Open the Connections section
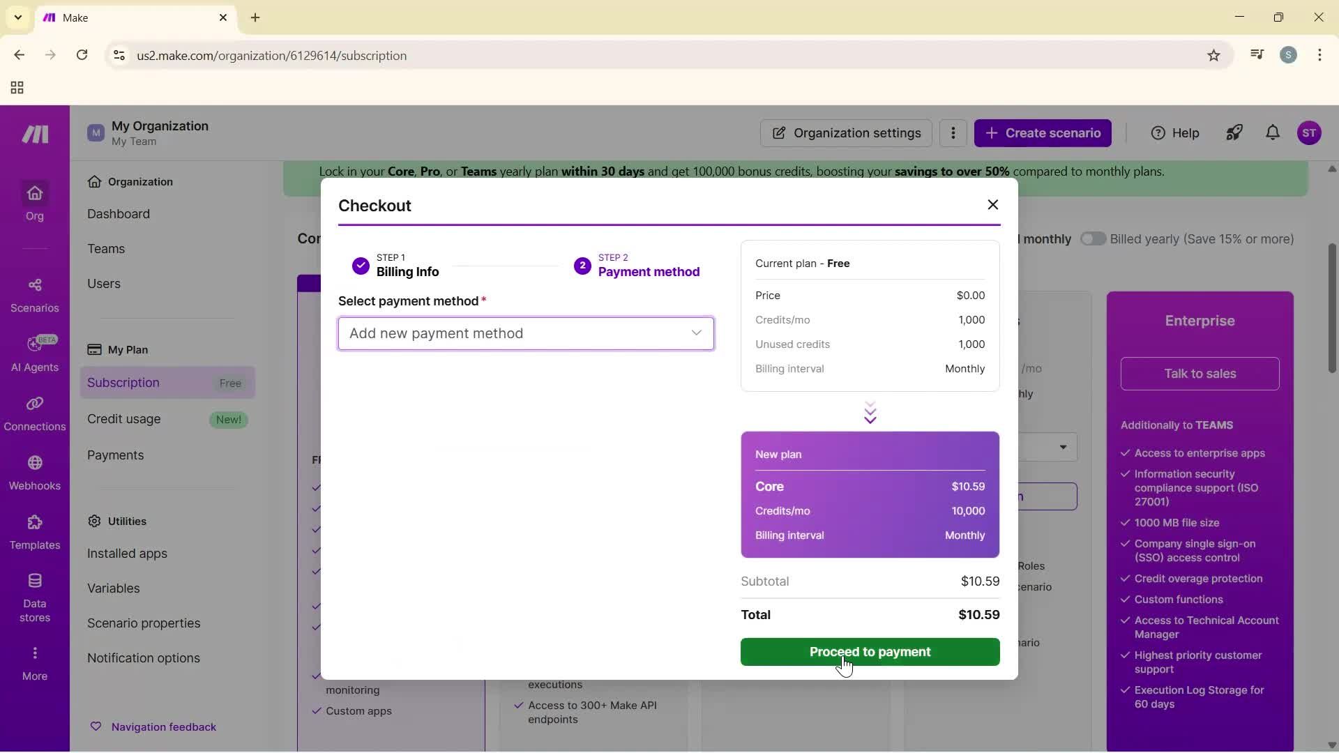Screen dimensions: 1339x753 [x=34, y=413]
